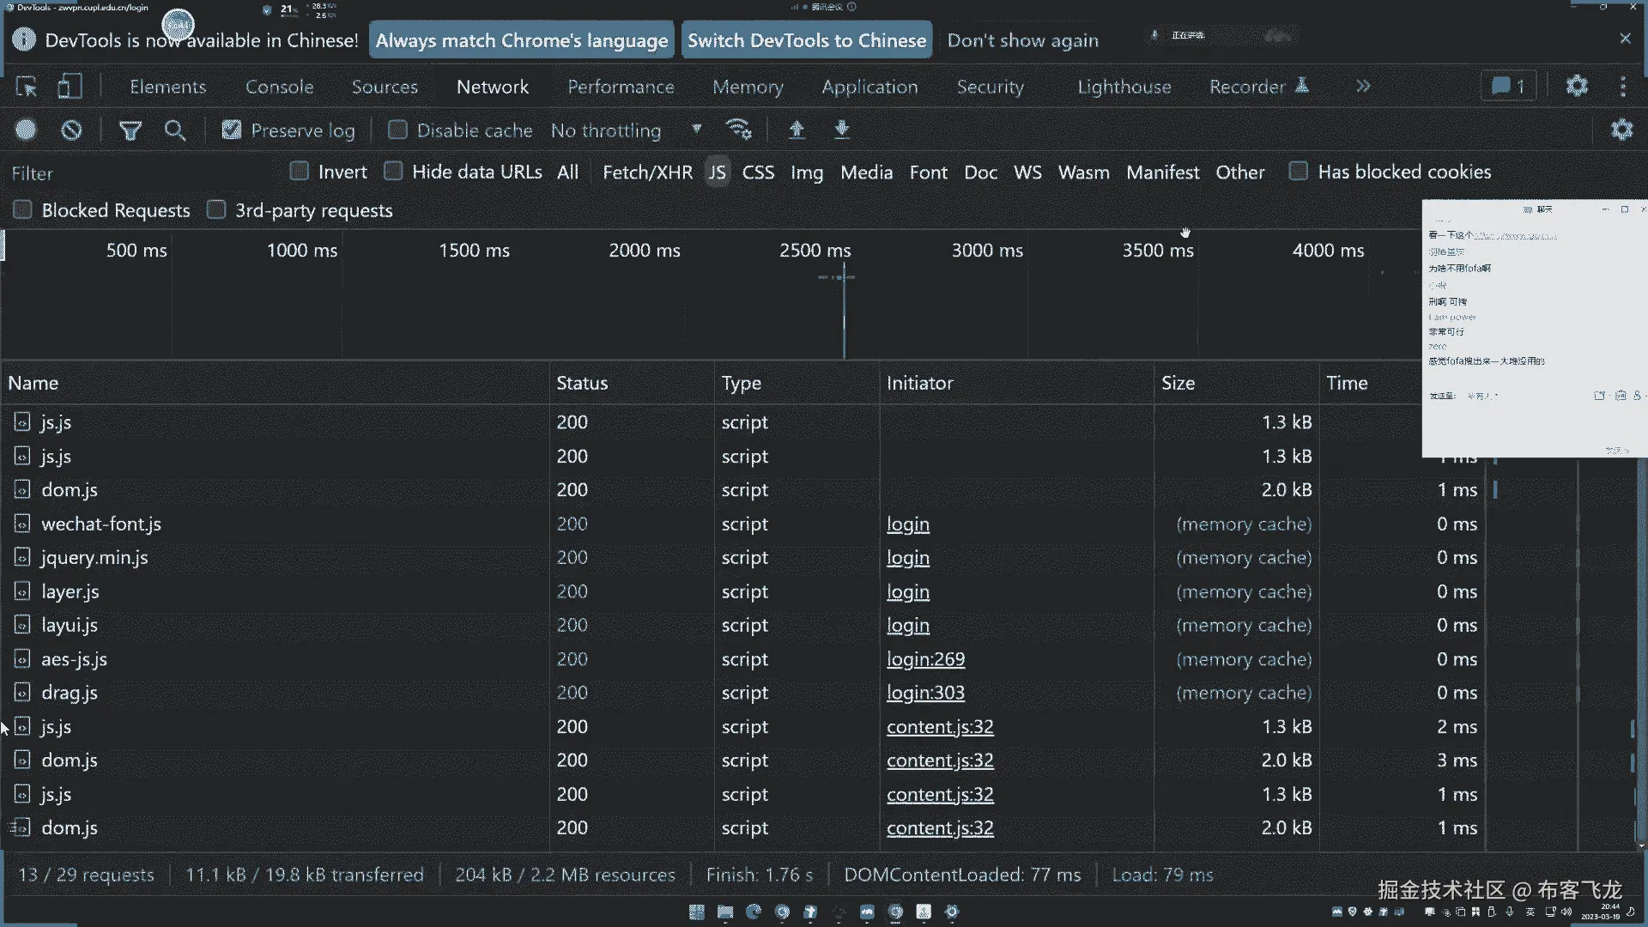Toggle the device toolbar icon
The image size is (1648, 927).
70,87
